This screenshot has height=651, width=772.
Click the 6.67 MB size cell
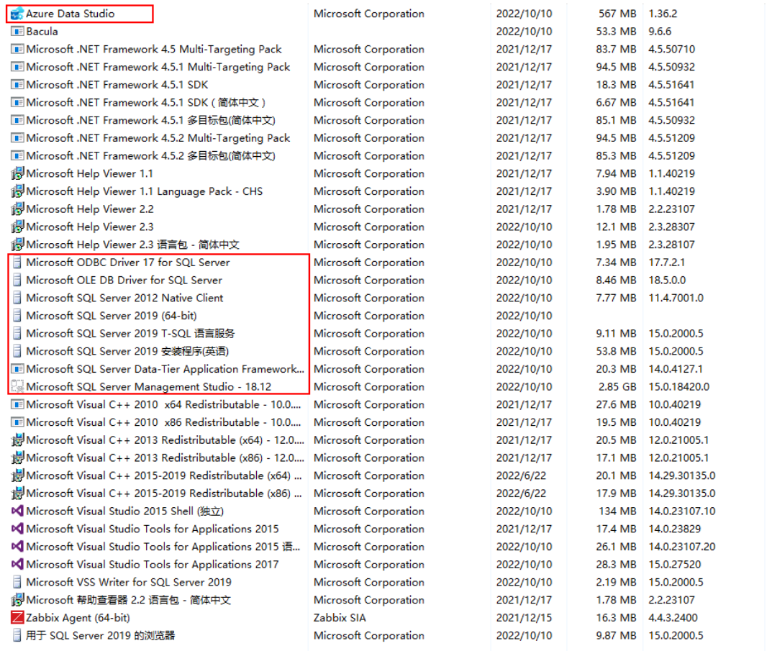[x=616, y=102]
